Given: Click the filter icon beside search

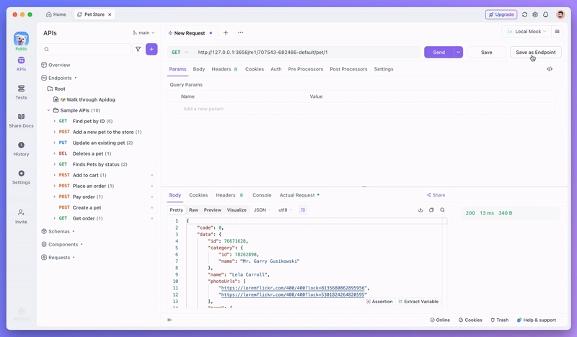Looking at the screenshot, I should click(138, 49).
